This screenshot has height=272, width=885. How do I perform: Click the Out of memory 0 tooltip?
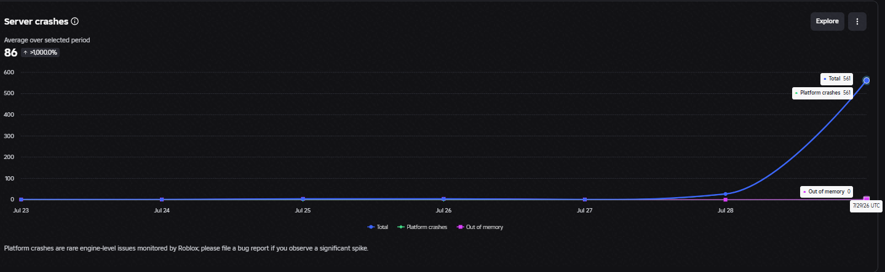pyautogui.click(x=827, y=192)
